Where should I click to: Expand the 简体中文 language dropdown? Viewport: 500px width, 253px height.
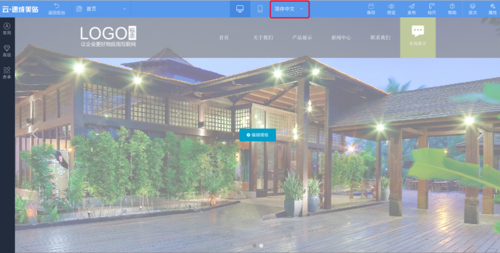click(289, 9)
